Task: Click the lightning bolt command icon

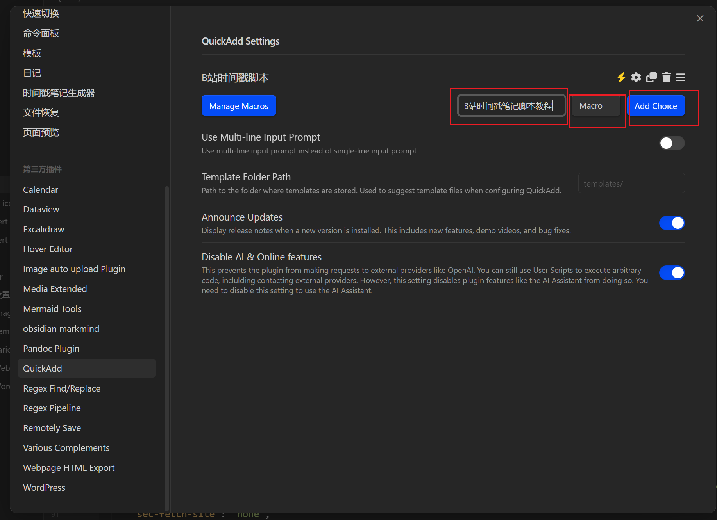Action: point(621,77)
